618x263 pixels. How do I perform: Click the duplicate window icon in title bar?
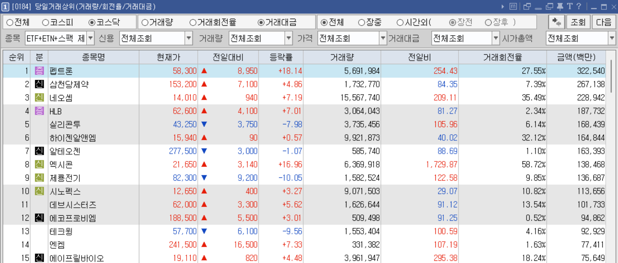tap(549, 6)
